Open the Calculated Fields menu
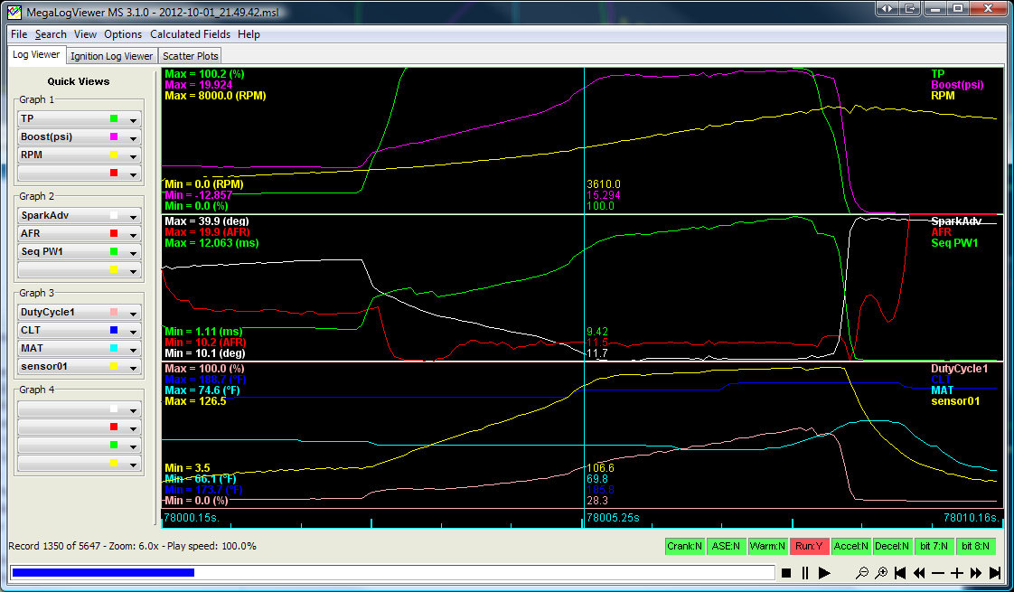 pyautogui.click(x=190, y=34)
